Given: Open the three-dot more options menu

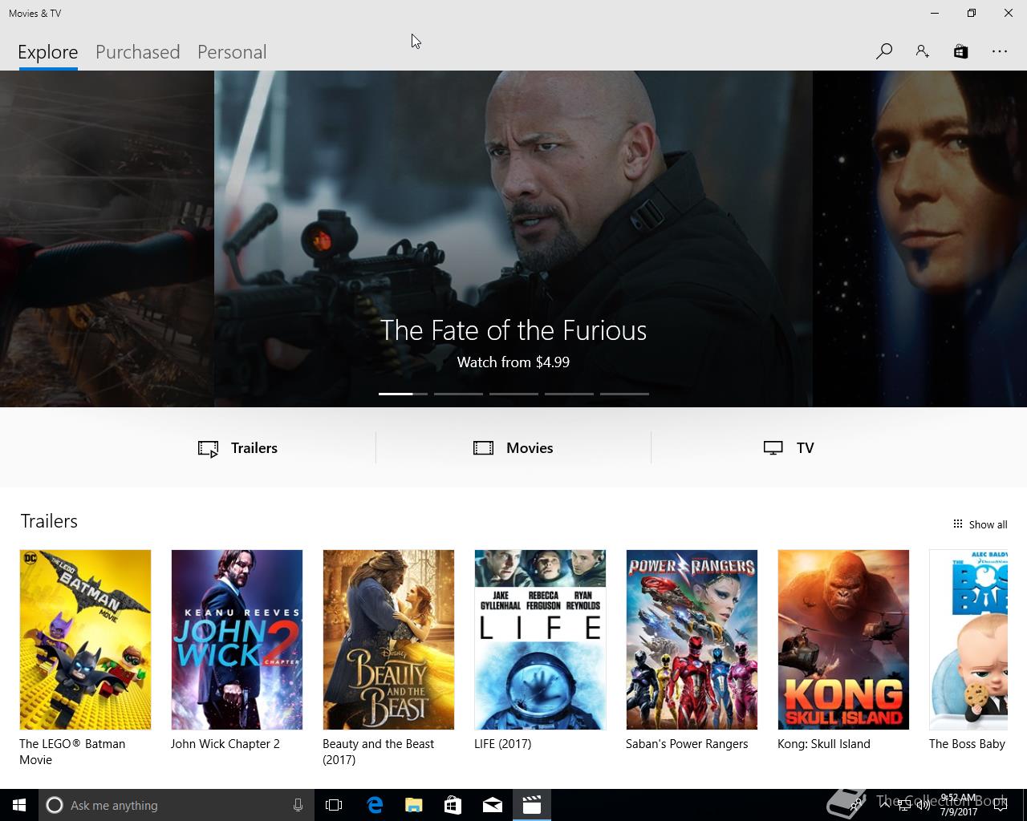Looking at the screenshot, I should pyautogui.click(x=999, y=51).
